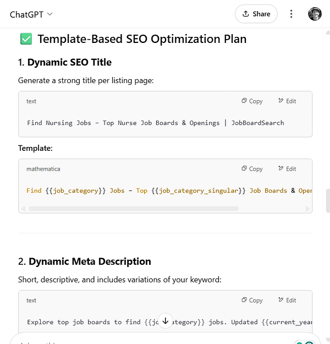Copy the meta description code block

point(252,301)
